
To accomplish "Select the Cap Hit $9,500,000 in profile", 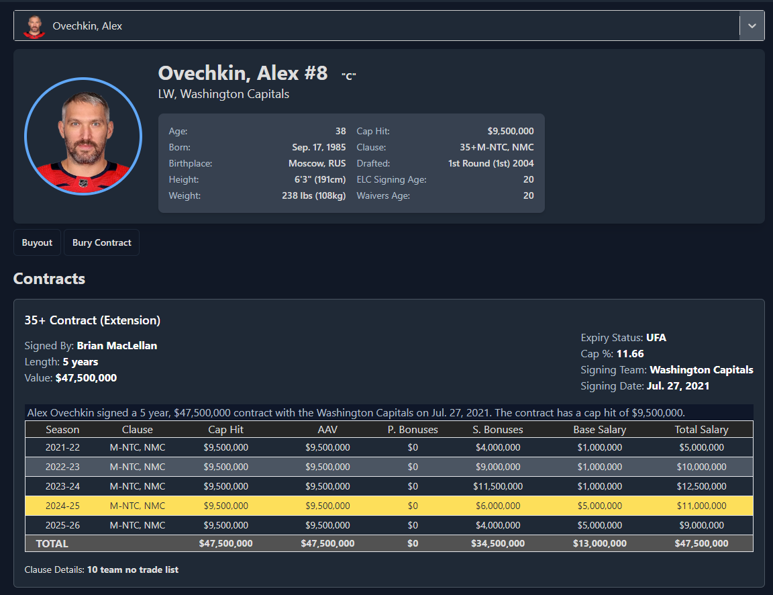I will 510,131.
